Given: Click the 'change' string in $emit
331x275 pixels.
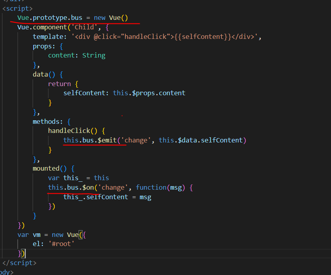Looking at the screenshot, I should pyautogui.click(x=136, y=140).
